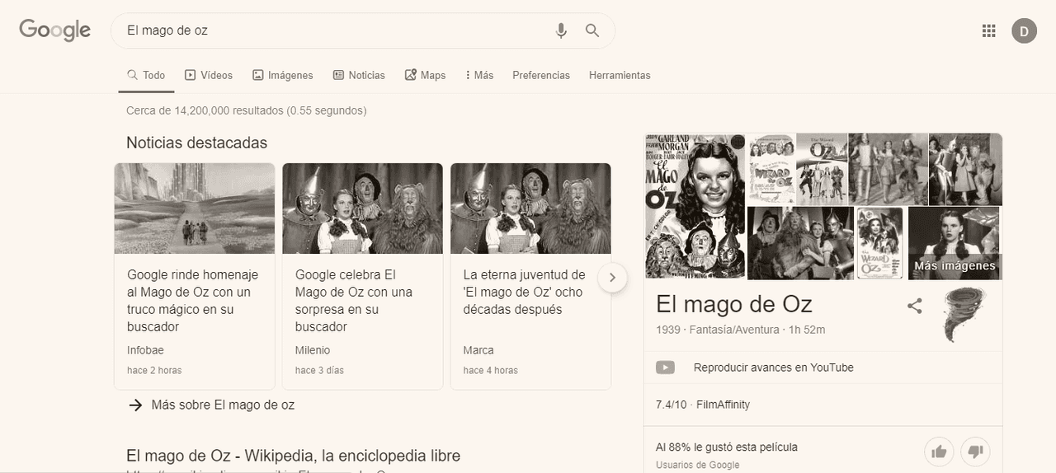Open Marca card cast photo thumbnail
This screenshot has width=1056, height=473.
(530, 208)
